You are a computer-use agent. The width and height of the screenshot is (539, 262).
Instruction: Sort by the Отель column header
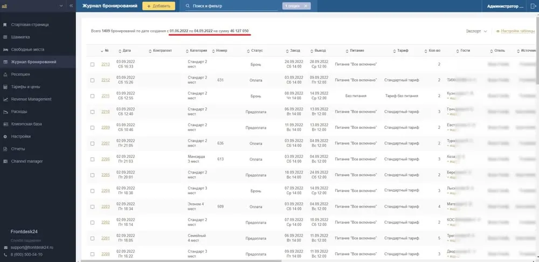(x=497, y=51)
